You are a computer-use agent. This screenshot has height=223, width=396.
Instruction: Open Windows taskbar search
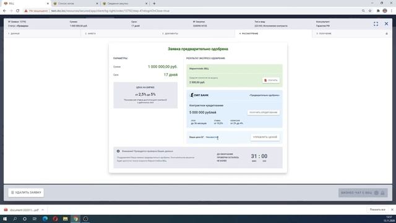click(15, 219)
